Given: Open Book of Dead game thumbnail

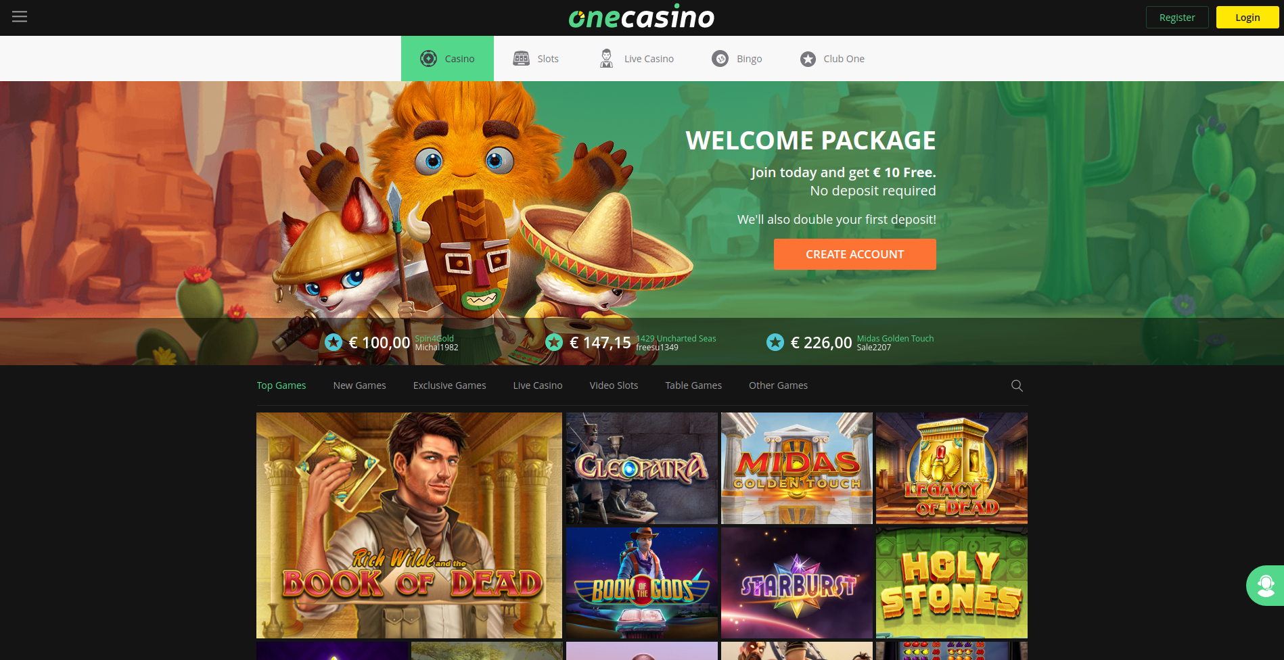Looking at the screenshot, I should pyautogui.click(x=409, y=525).
